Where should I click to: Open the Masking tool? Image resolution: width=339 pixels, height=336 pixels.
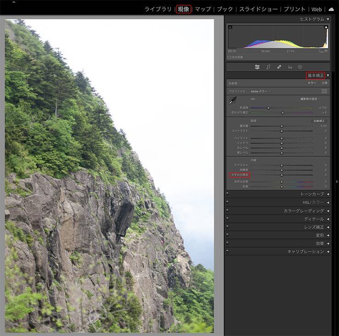(x=300, y=67)
